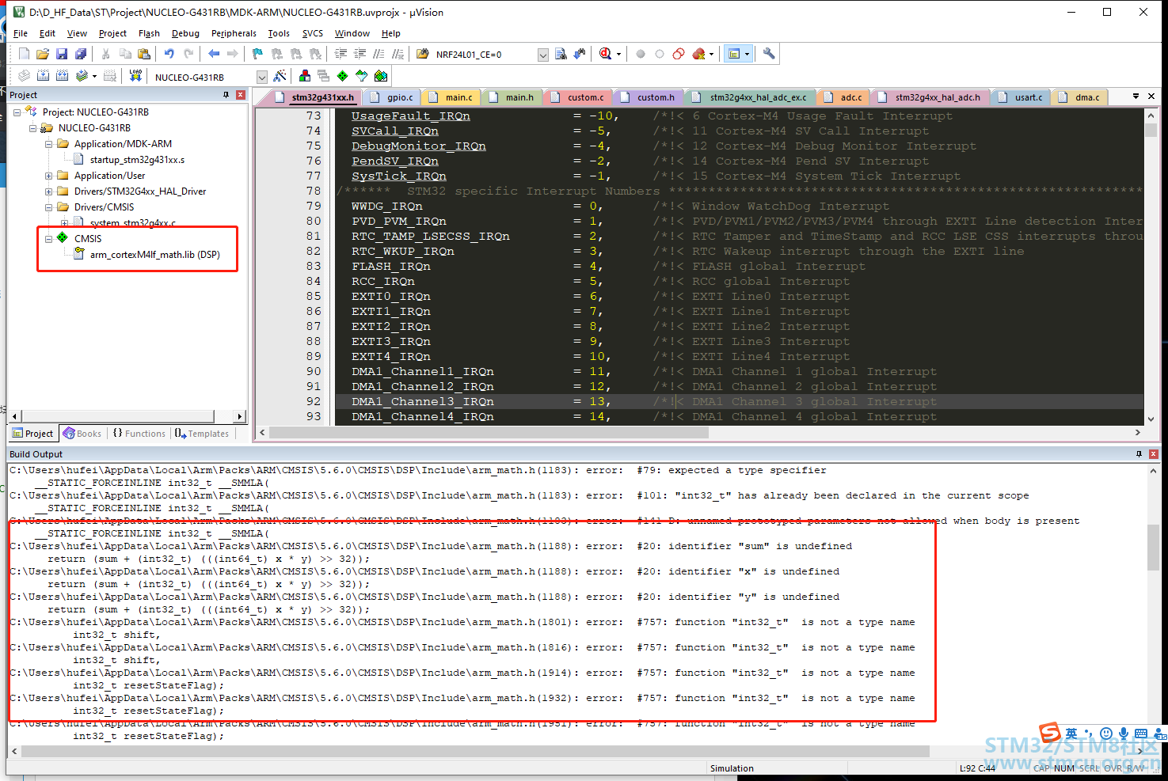The height and width of the screenshot is (781, 1168).
Task: Open the Debug menu
Action: [x=185, y=33]
